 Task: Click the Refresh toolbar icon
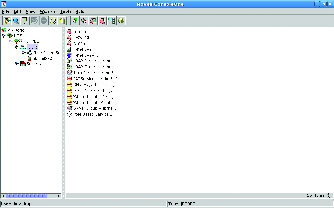53,21
